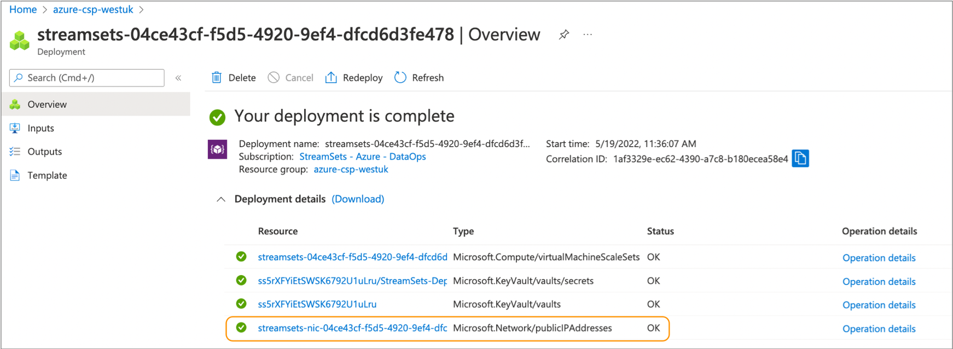Click the Redeploy upload icon

pyautogui.click(x=331, y=78)
